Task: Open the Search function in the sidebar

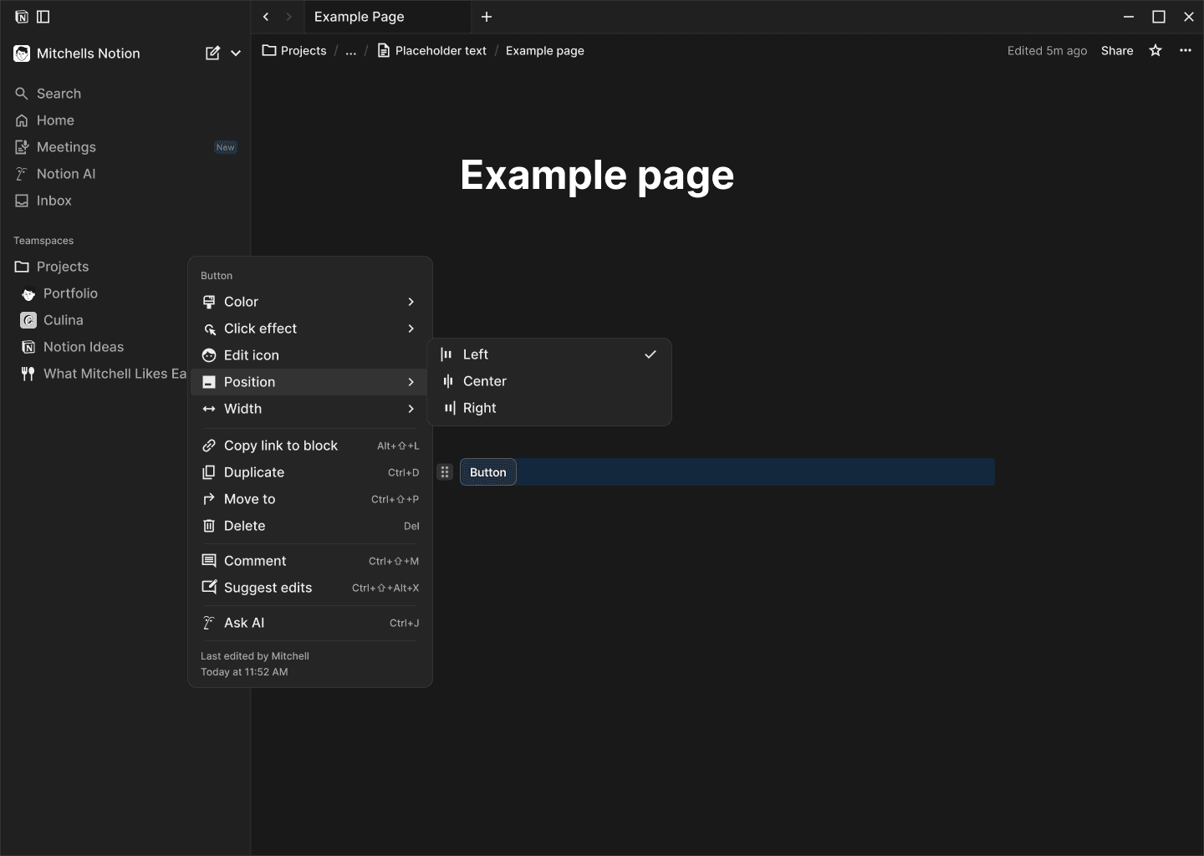Action: 59,94
